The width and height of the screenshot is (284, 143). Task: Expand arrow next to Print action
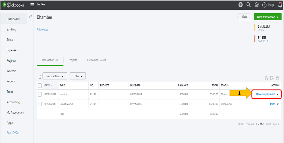click(x=278, y=104)
